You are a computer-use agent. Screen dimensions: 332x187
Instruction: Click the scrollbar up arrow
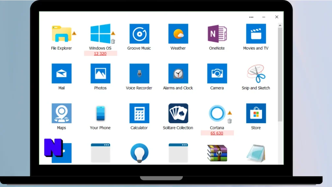pos(280,25)
